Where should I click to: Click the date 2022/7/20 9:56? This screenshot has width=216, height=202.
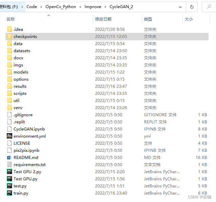[110, 29]
